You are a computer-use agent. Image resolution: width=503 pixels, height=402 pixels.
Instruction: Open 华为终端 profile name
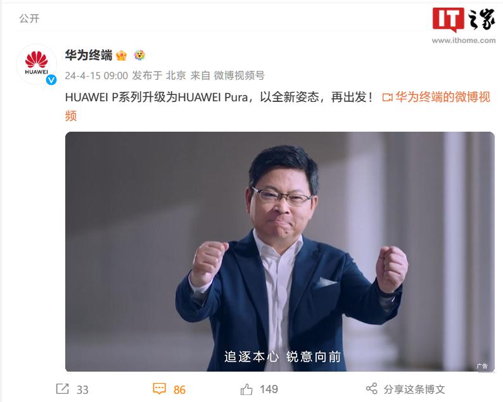coord(89,55)
